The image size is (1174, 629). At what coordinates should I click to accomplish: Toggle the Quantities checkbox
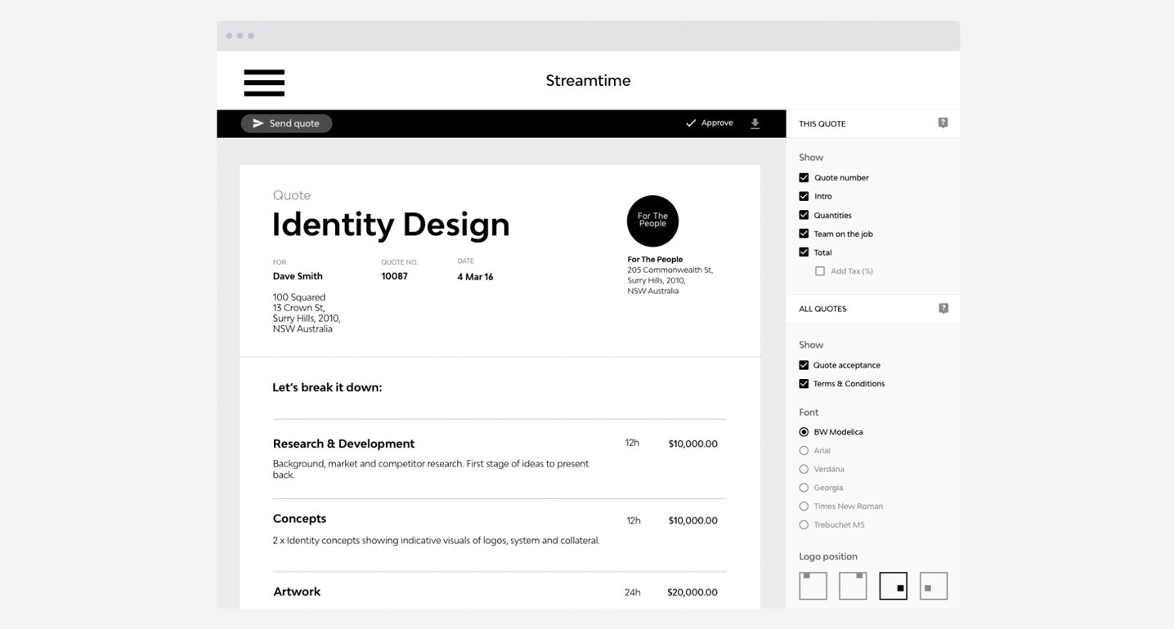point(804,216)
